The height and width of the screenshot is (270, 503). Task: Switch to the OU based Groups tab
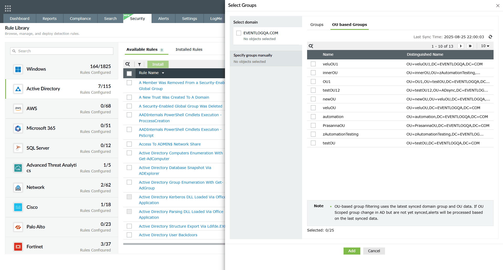(x=349, y=24)
